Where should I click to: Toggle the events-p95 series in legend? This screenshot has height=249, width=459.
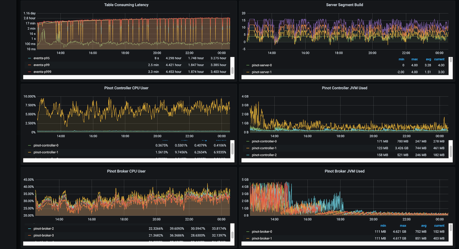point(41,58)
